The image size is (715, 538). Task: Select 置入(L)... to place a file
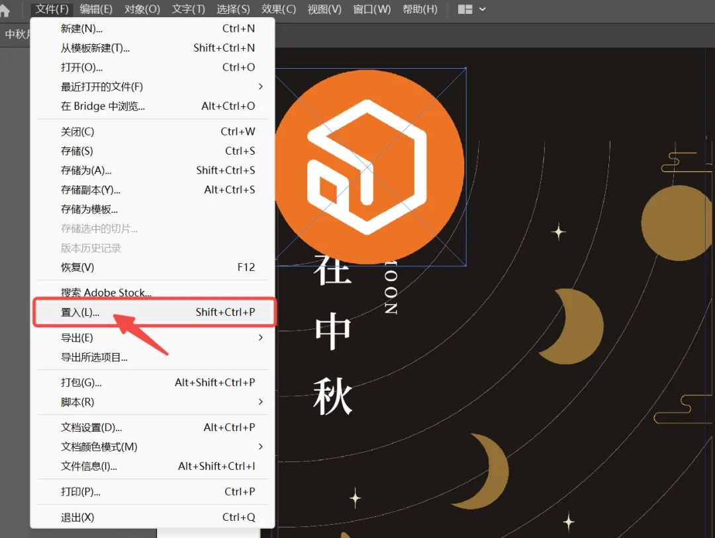(x=154, y=312)
